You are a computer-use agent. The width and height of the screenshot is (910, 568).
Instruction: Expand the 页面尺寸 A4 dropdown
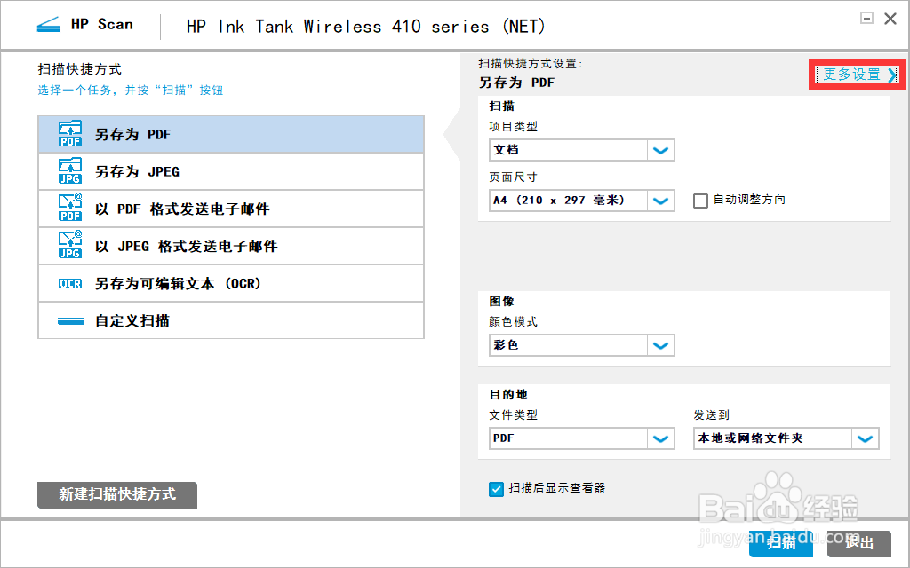[x=660, y=201]
